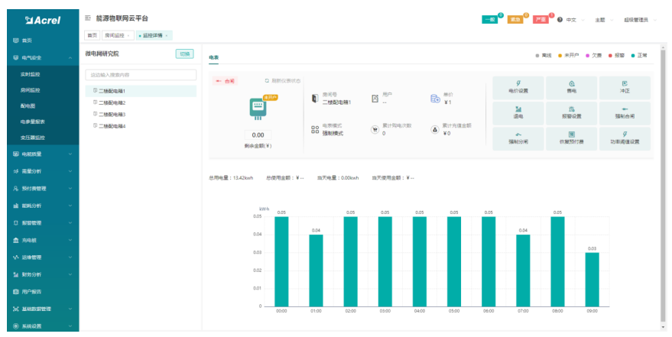
Task: Switch to the 首页 tab
Action: (92, 35)
